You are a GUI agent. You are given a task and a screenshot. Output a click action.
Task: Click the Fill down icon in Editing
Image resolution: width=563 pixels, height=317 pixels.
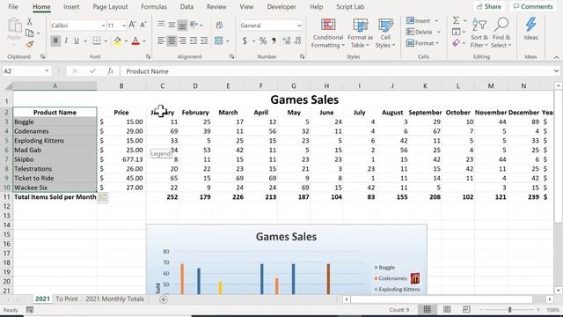point(456,32)
